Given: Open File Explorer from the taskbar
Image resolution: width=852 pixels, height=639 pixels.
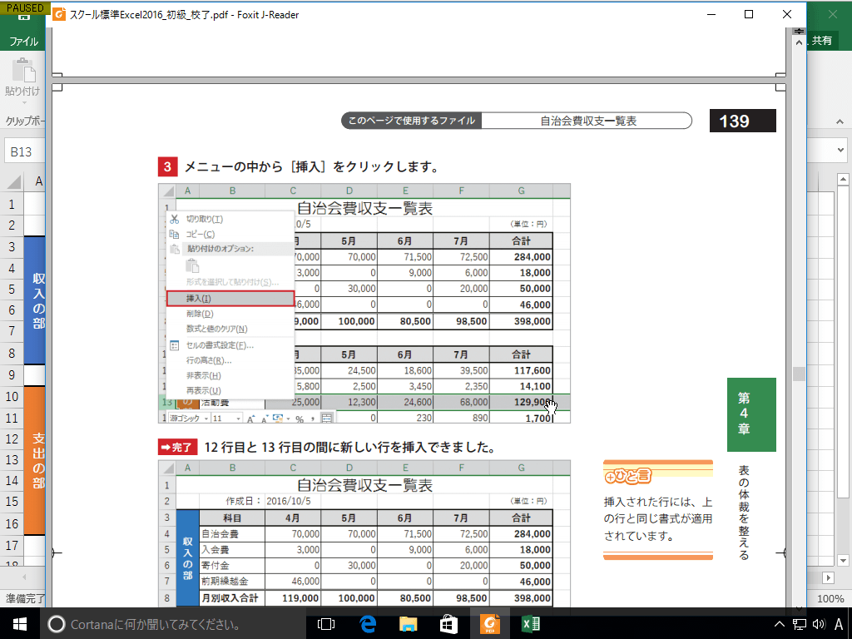Looking at the screenshot, I should click(x=407, y=622).
